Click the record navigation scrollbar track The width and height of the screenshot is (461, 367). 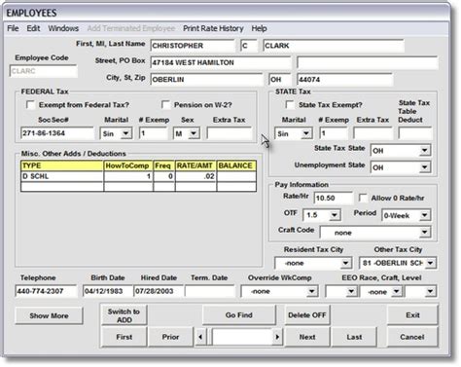[x=242, y=337]
